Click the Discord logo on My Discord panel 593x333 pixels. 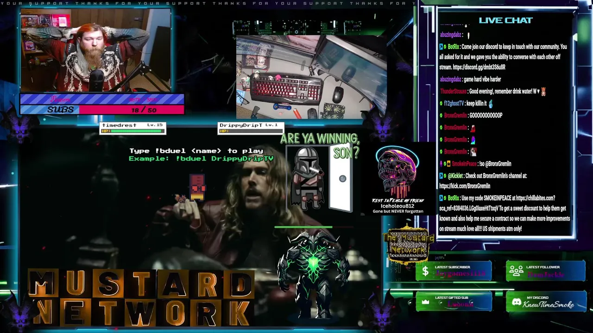click(x=517, y=302)
